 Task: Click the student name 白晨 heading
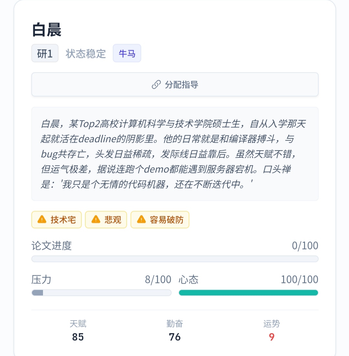point(47,30)
